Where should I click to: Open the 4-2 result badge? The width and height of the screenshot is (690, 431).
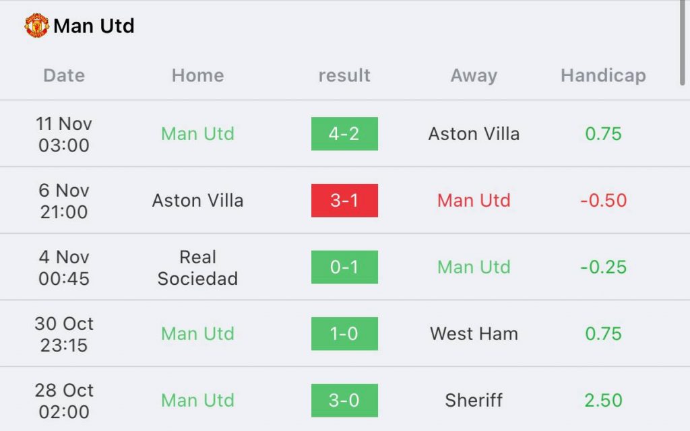click(344, 134)
